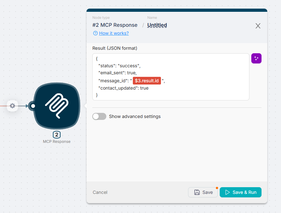The height and width of the screenshot is (213, 281).
Task: Select the MCP Response node on the canvas
Action: pyautogui.click(x=57, y=106)
